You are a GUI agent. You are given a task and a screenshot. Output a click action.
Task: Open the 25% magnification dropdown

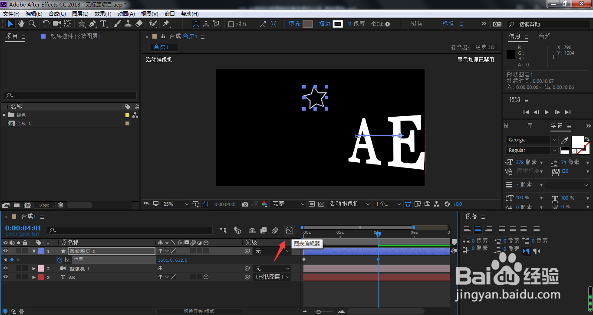point(176,204)
